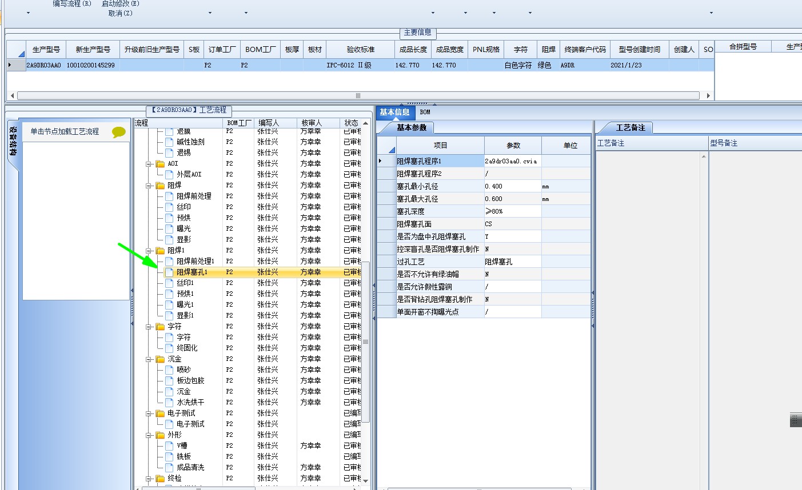Select the 基本信息 tab
Image resolution: width=802 pixels, height=490 pixels.
tap(394, 112)
